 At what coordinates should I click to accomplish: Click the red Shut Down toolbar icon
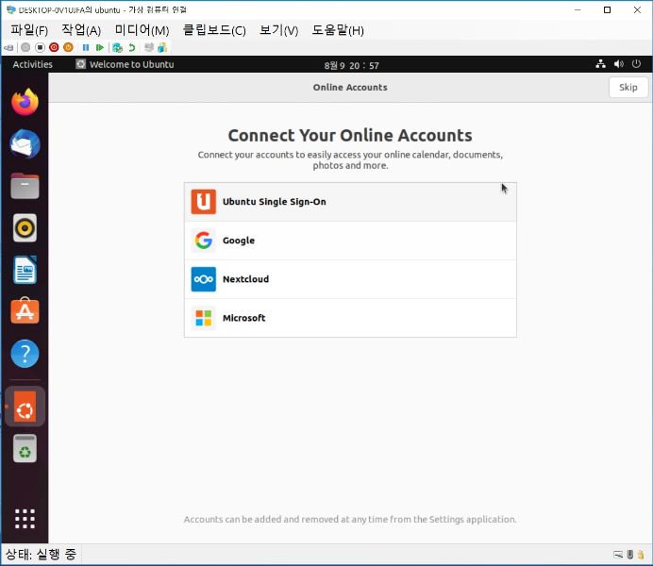coord(54,47)
